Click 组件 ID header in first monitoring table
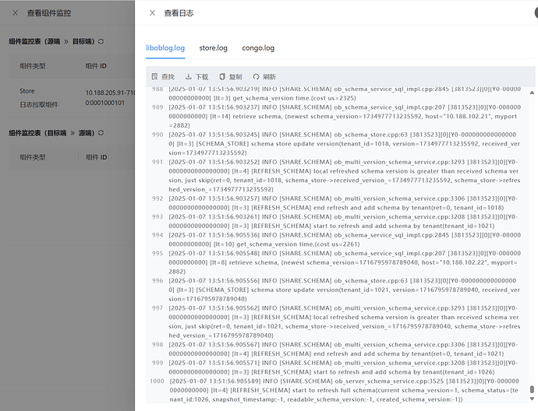The image size is (538, 411). coord(96,65)
